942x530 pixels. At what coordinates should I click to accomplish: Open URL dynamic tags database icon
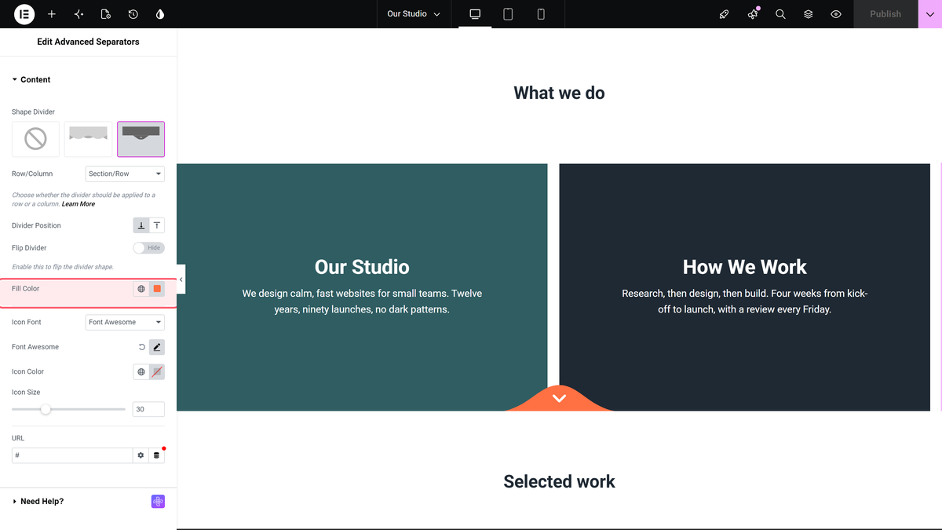point(156,455)
